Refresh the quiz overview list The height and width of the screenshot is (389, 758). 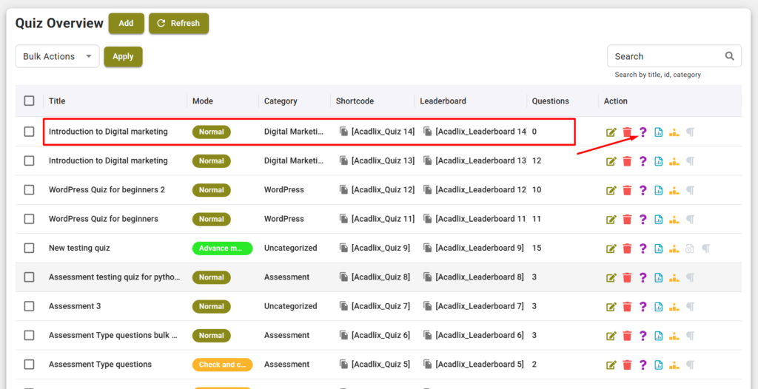178,23
